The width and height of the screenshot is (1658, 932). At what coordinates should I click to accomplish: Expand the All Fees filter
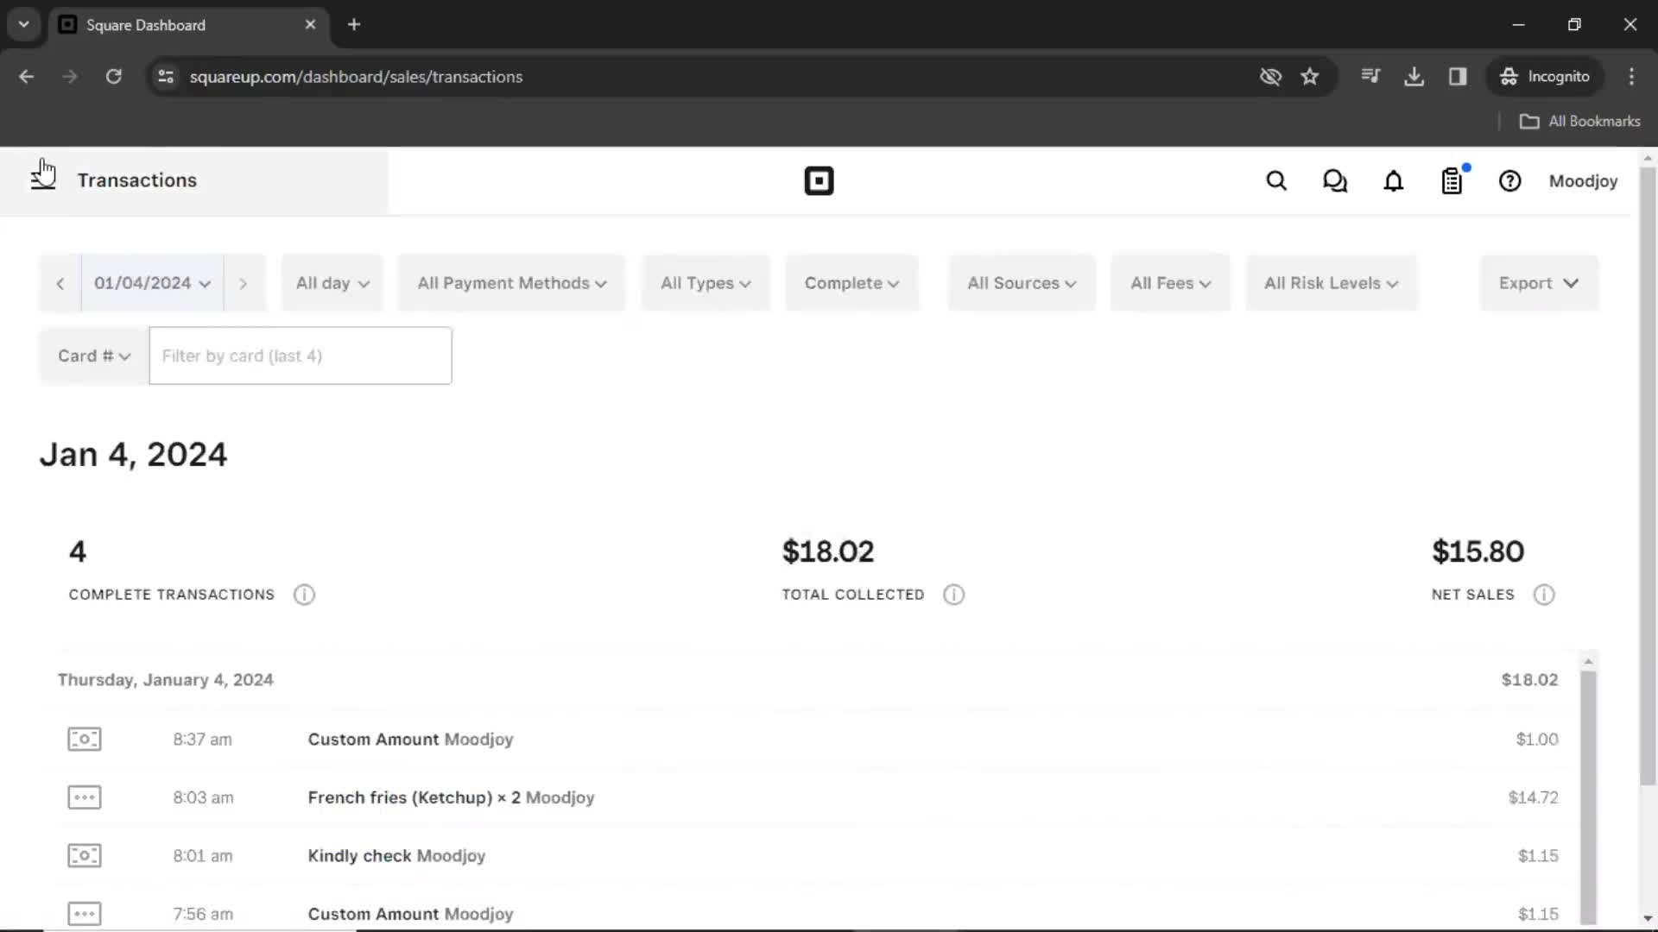pyautogui.click(x=1170, y=283)
